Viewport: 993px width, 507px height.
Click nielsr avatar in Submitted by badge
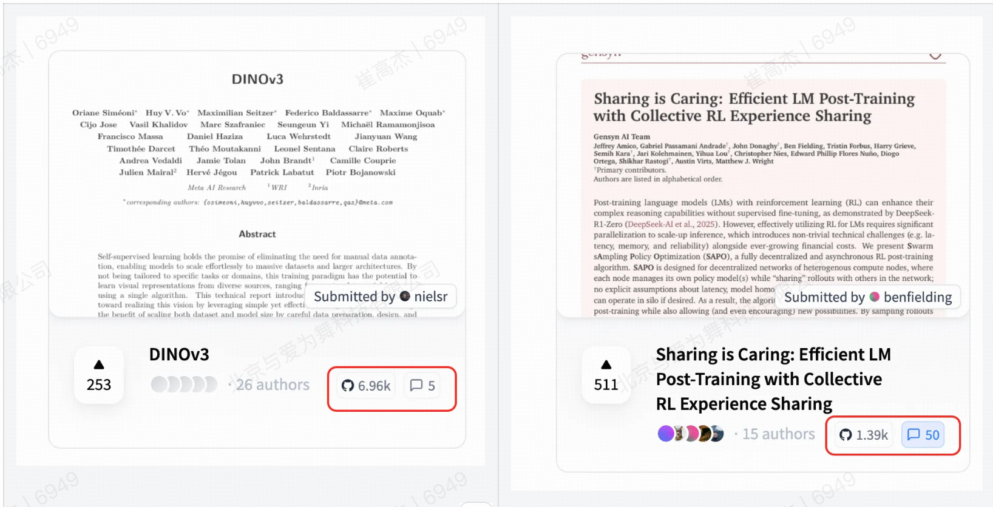click(x=405, y=296)
